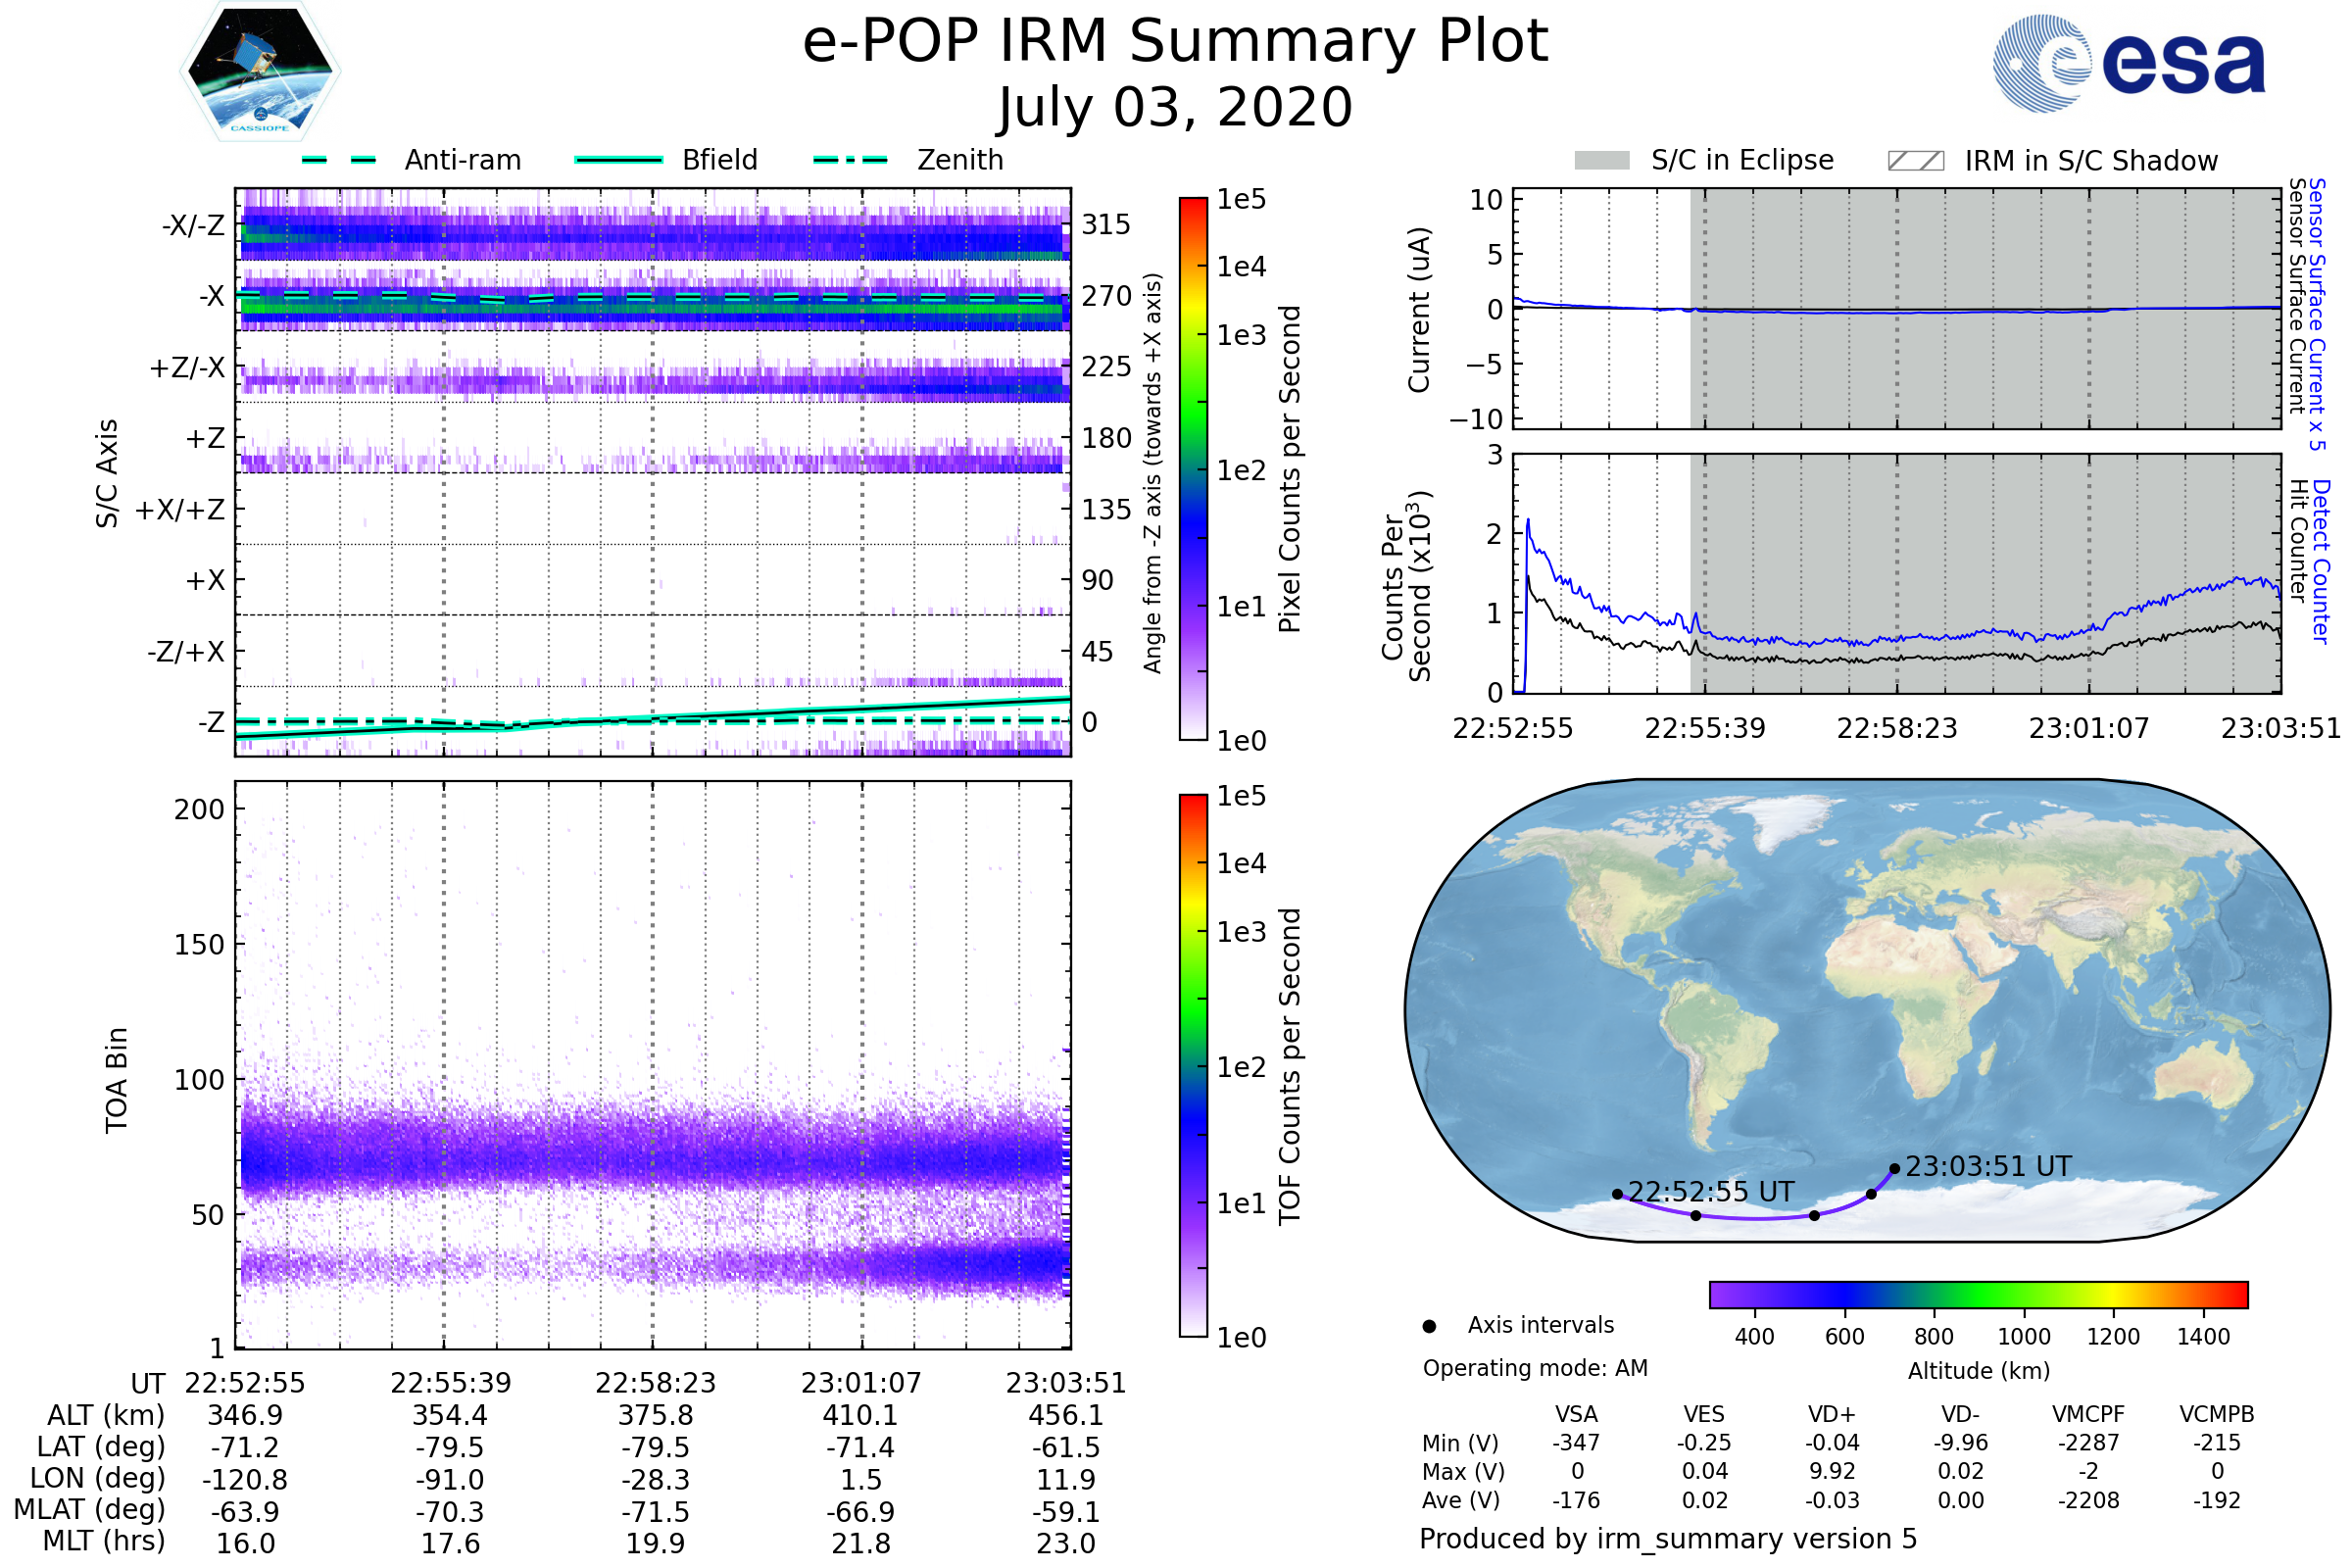Click the Pixel Counts per Second colorbar
Image resolution: width=2352 pixels, height=1568 pixels.
[1193, 469]
